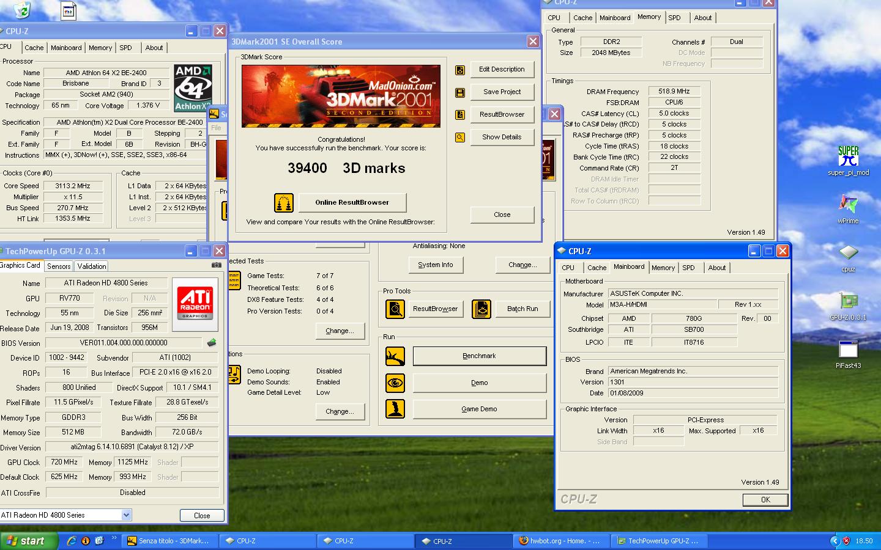The height and width of the screenshot is (550, 881).
Task: Click the Online ResultBrowser yellow icon
Action: click(283, 202)
